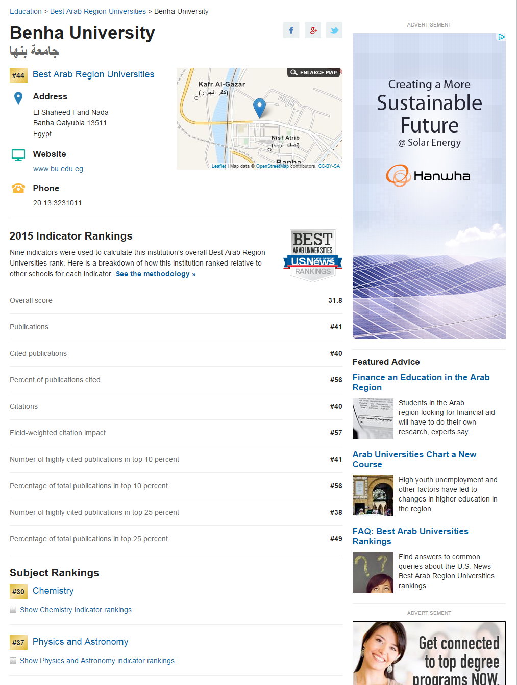Visit www.bu.edu.eg website link
Screen dimensions: 517x685
pos(58,169)
